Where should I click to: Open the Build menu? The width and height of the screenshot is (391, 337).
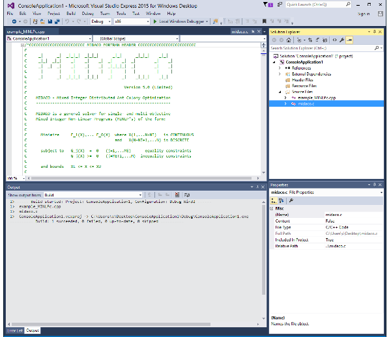coord(71,14)
